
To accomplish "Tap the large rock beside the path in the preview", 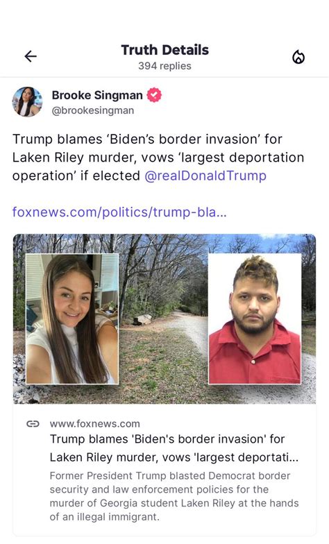I will (x=142, y=319).
